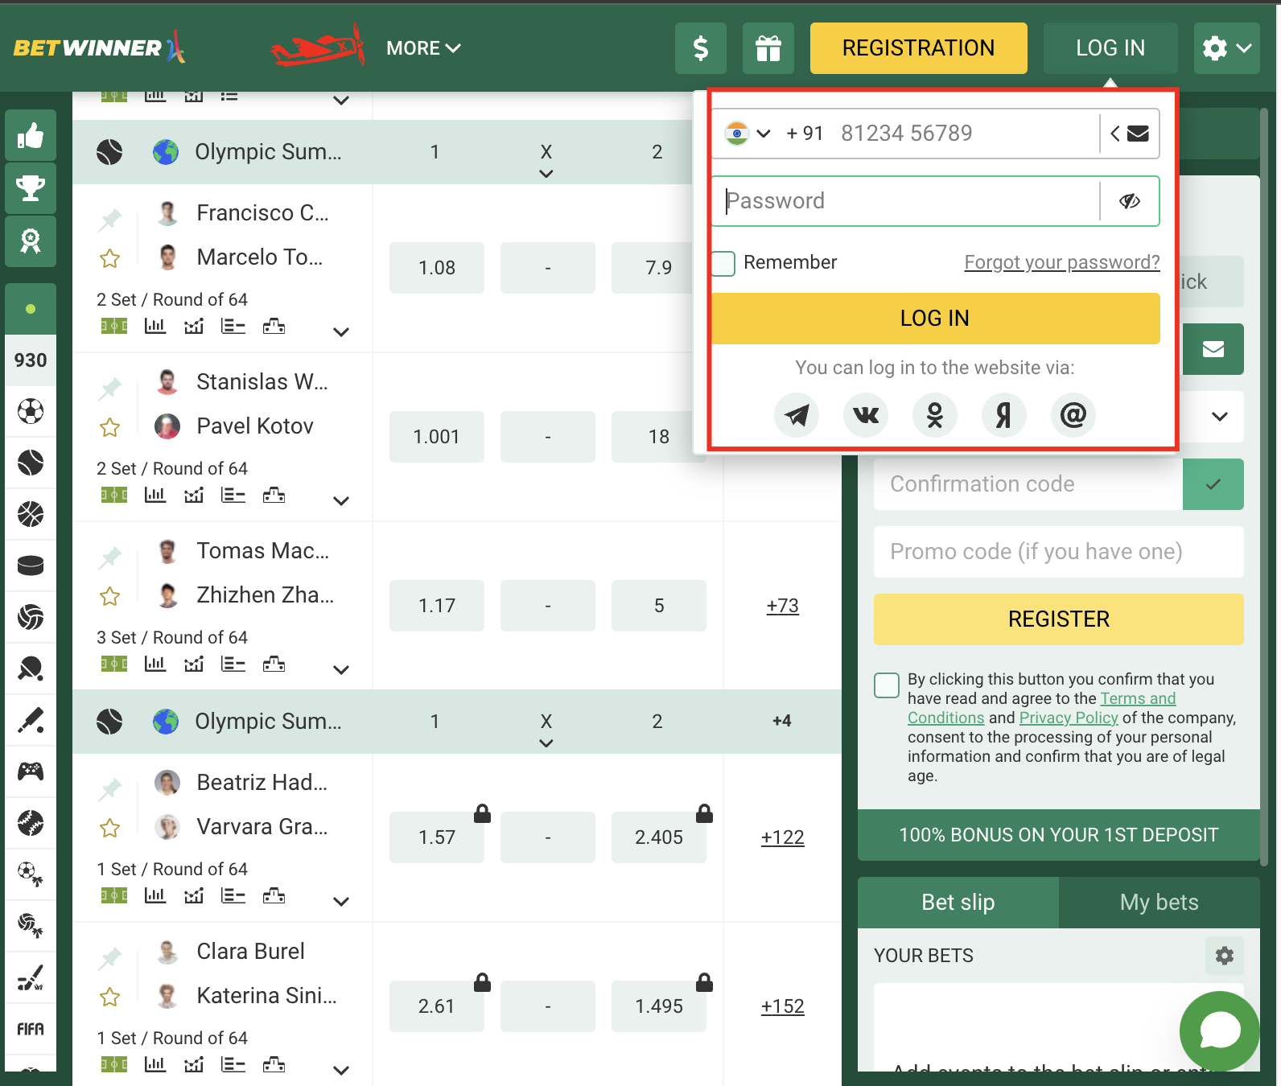Open settings gear dropdown in header
Viewport: 1281px width, 1086px height.
pyautogui.click(x=1226, y=48)
